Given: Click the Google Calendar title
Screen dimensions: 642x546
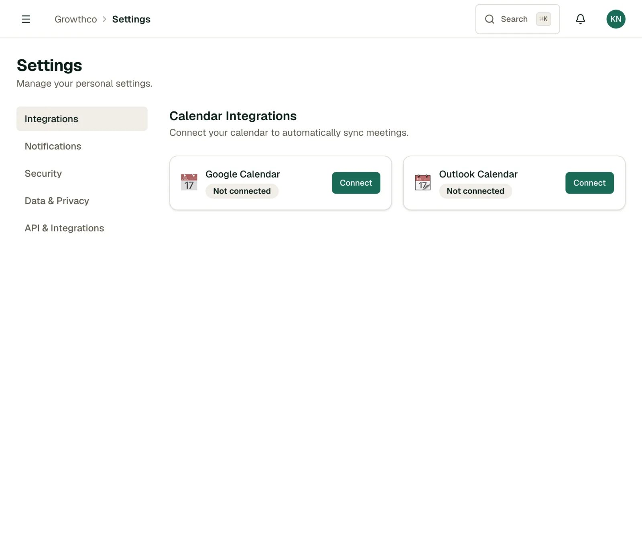Looking at the screenshot, I should point(243,174).
